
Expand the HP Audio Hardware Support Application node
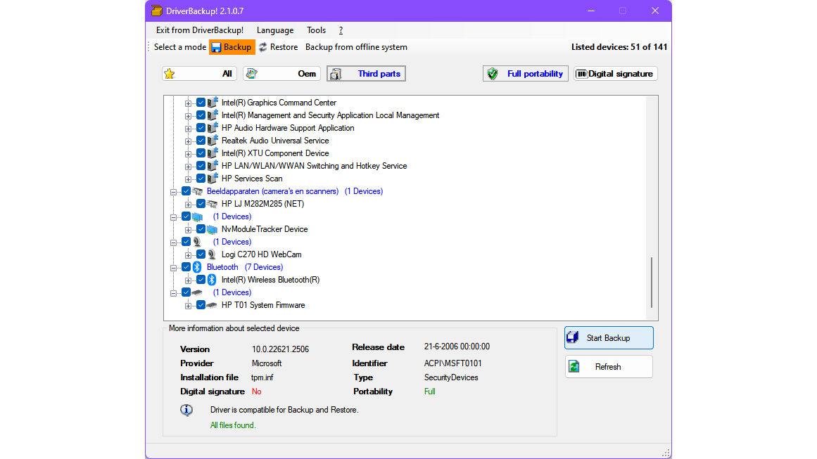tap(188, 129)
